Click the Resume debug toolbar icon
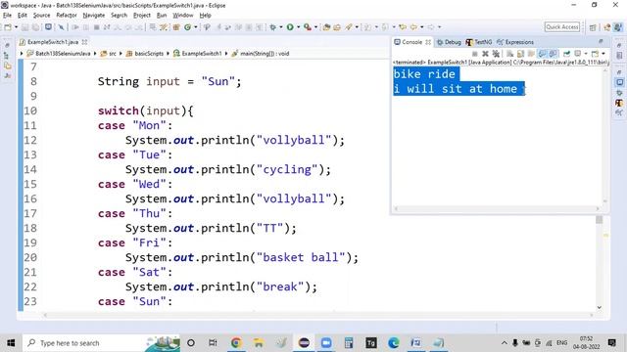 75,27
